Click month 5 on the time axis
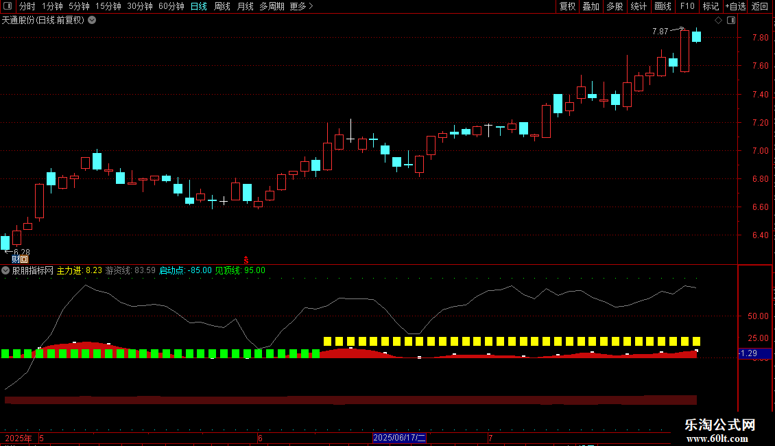 pos(42,438)
